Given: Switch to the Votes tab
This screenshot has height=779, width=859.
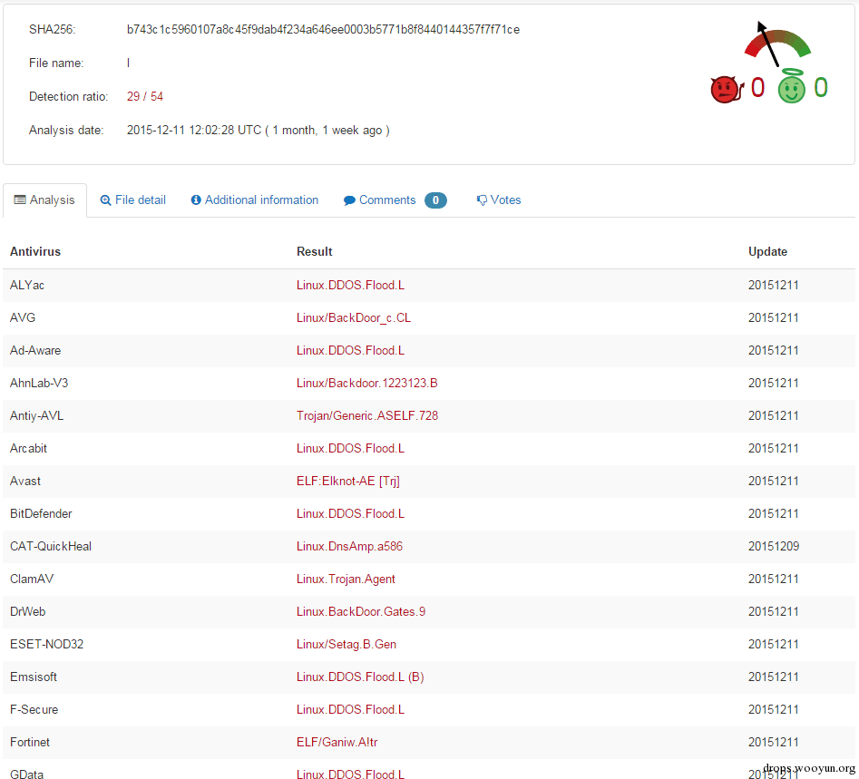Looking at the screenshot, I should point(499,200).
